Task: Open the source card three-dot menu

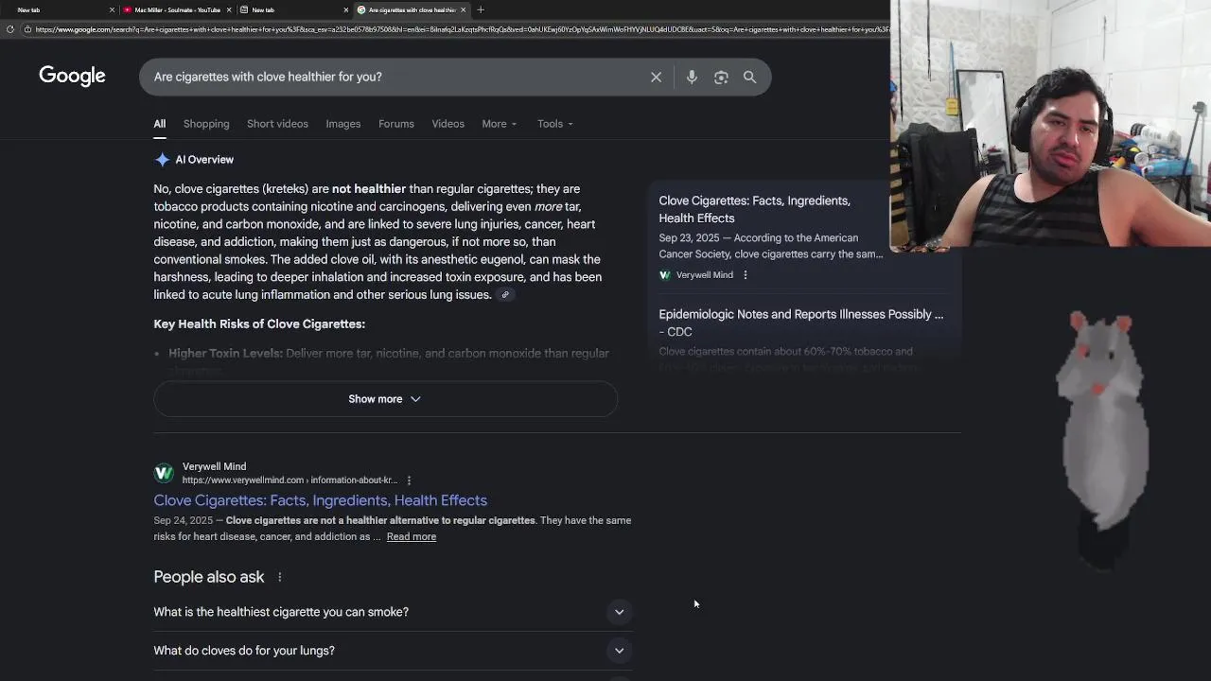Action: (x=746, y=275)
